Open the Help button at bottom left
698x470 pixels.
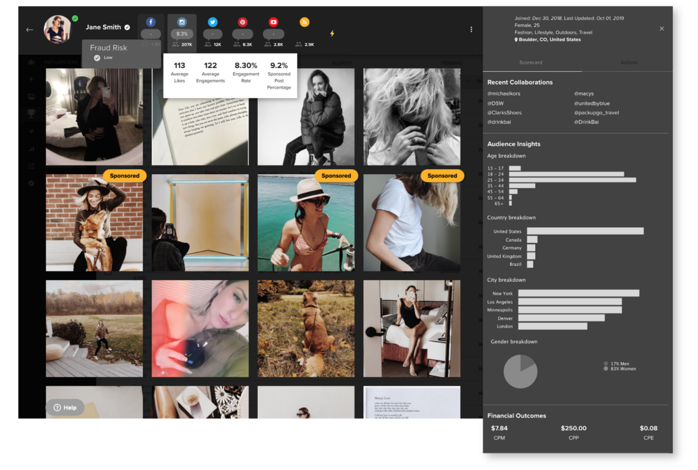click(x=65, y=407)
